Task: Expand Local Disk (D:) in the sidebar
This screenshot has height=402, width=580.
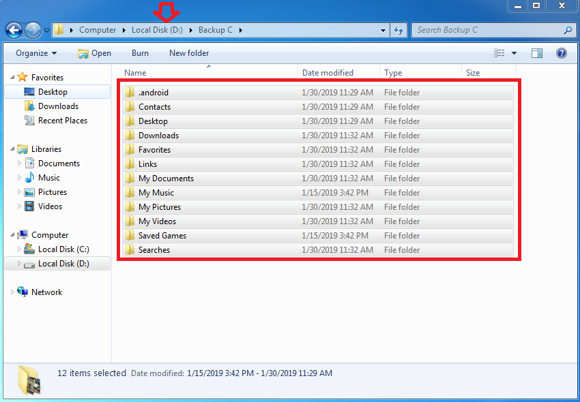Action: 19,264
